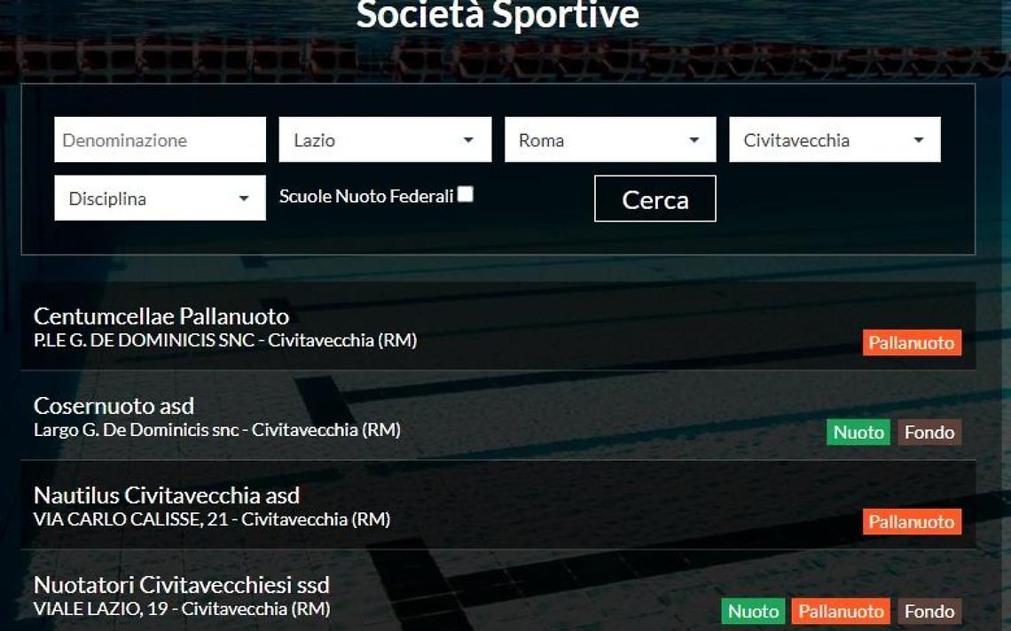Open the Roma province dropdown

click(x=610, y=139)
